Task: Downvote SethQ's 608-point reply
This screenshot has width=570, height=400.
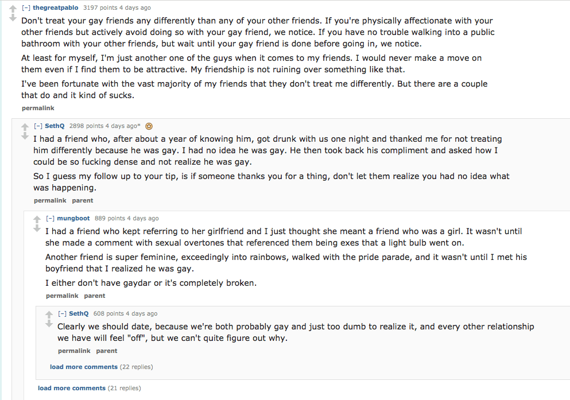Action: pos(49,324)
